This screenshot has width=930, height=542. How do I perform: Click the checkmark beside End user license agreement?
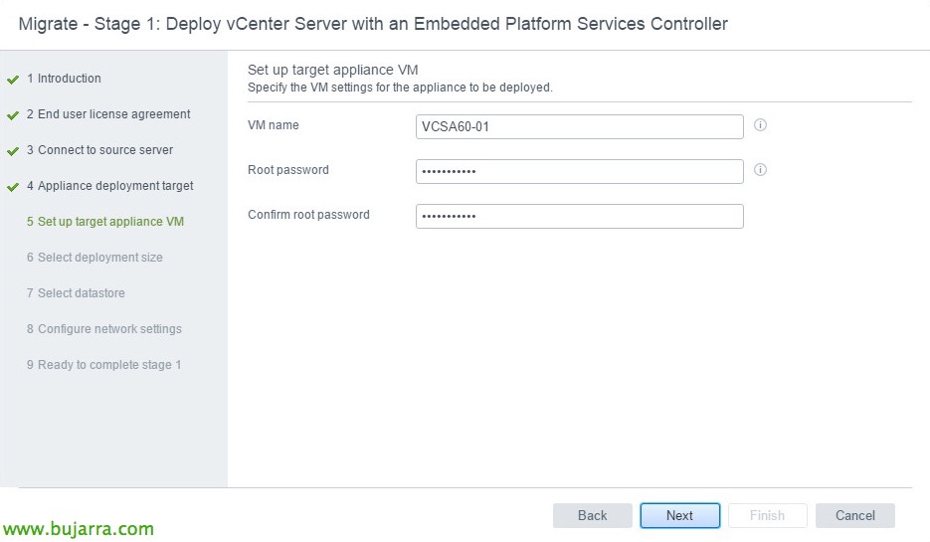pyautogui.click(x=13, y=115)
